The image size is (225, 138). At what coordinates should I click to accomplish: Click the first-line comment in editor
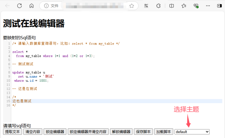click(66, 43)
